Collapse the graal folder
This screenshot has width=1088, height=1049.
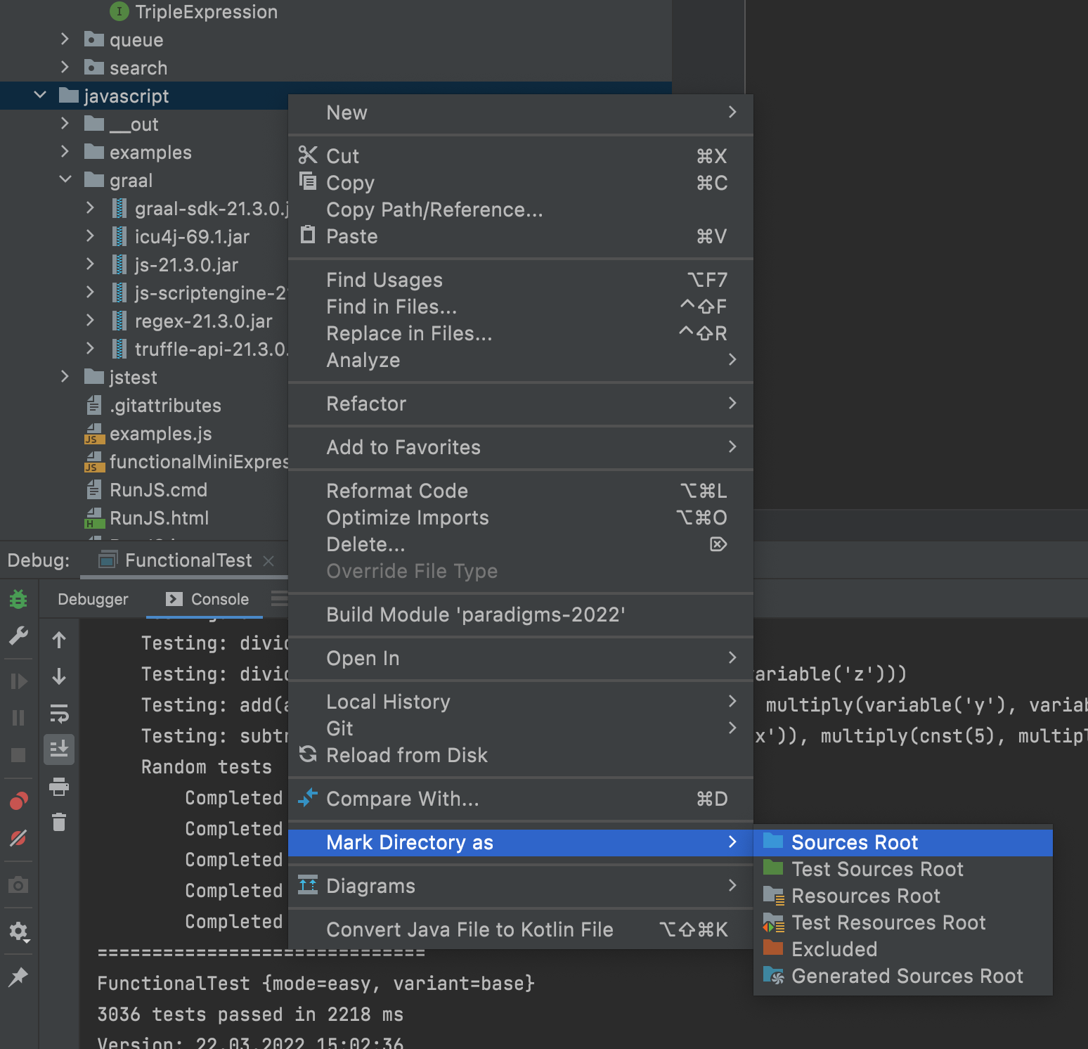65,179
